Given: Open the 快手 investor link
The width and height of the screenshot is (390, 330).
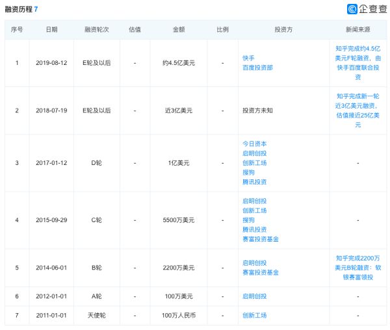Looking at the screenshot, I should point(248,57).
